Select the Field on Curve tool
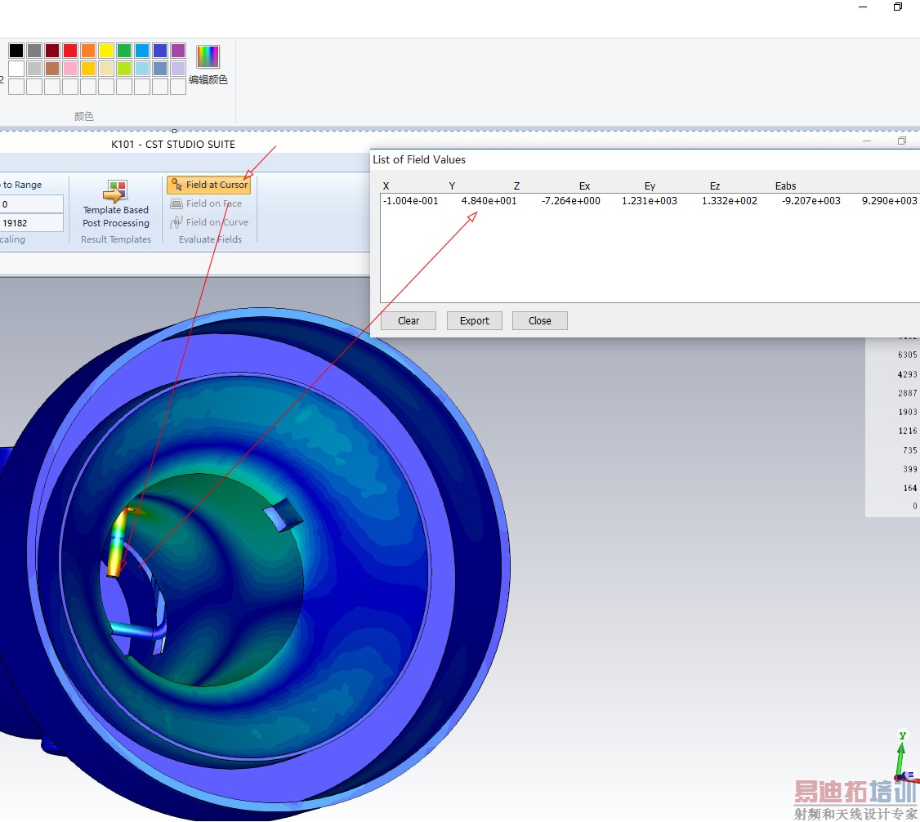Screen dimensions: 920x822 [209, 222]
